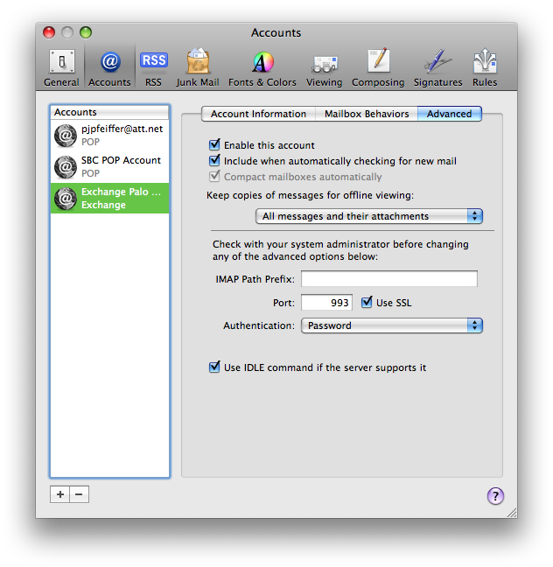
Task: Open the Composing preferences pane
Action: coord(378,68)
